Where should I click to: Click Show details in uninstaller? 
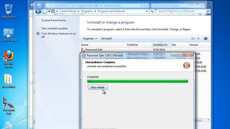[x=97, y=87]
